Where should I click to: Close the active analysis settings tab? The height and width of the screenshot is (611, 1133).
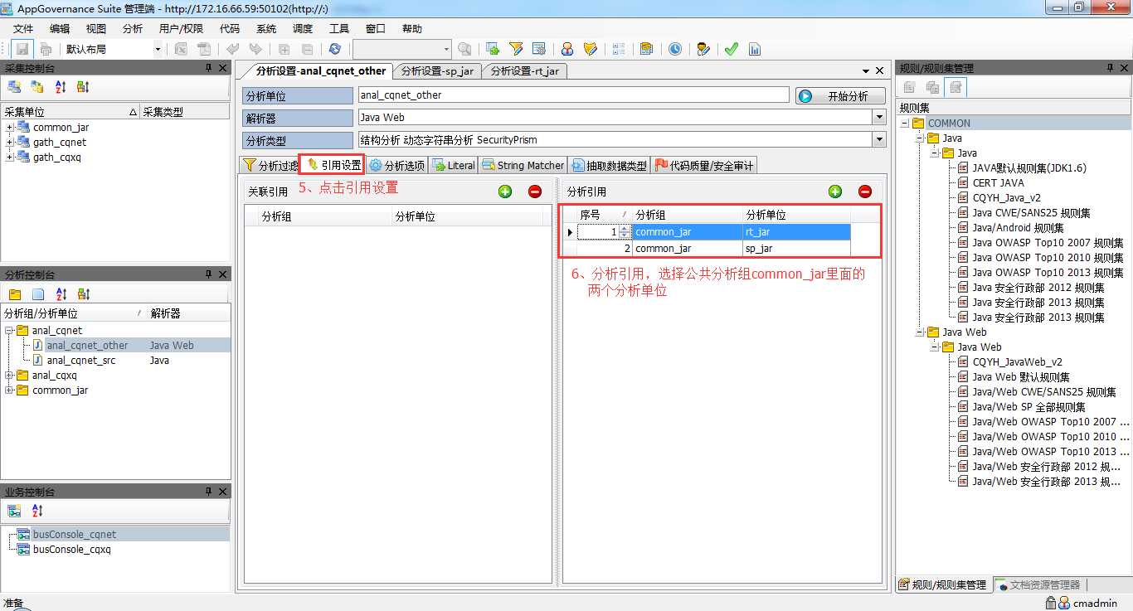tap(879, 71)
